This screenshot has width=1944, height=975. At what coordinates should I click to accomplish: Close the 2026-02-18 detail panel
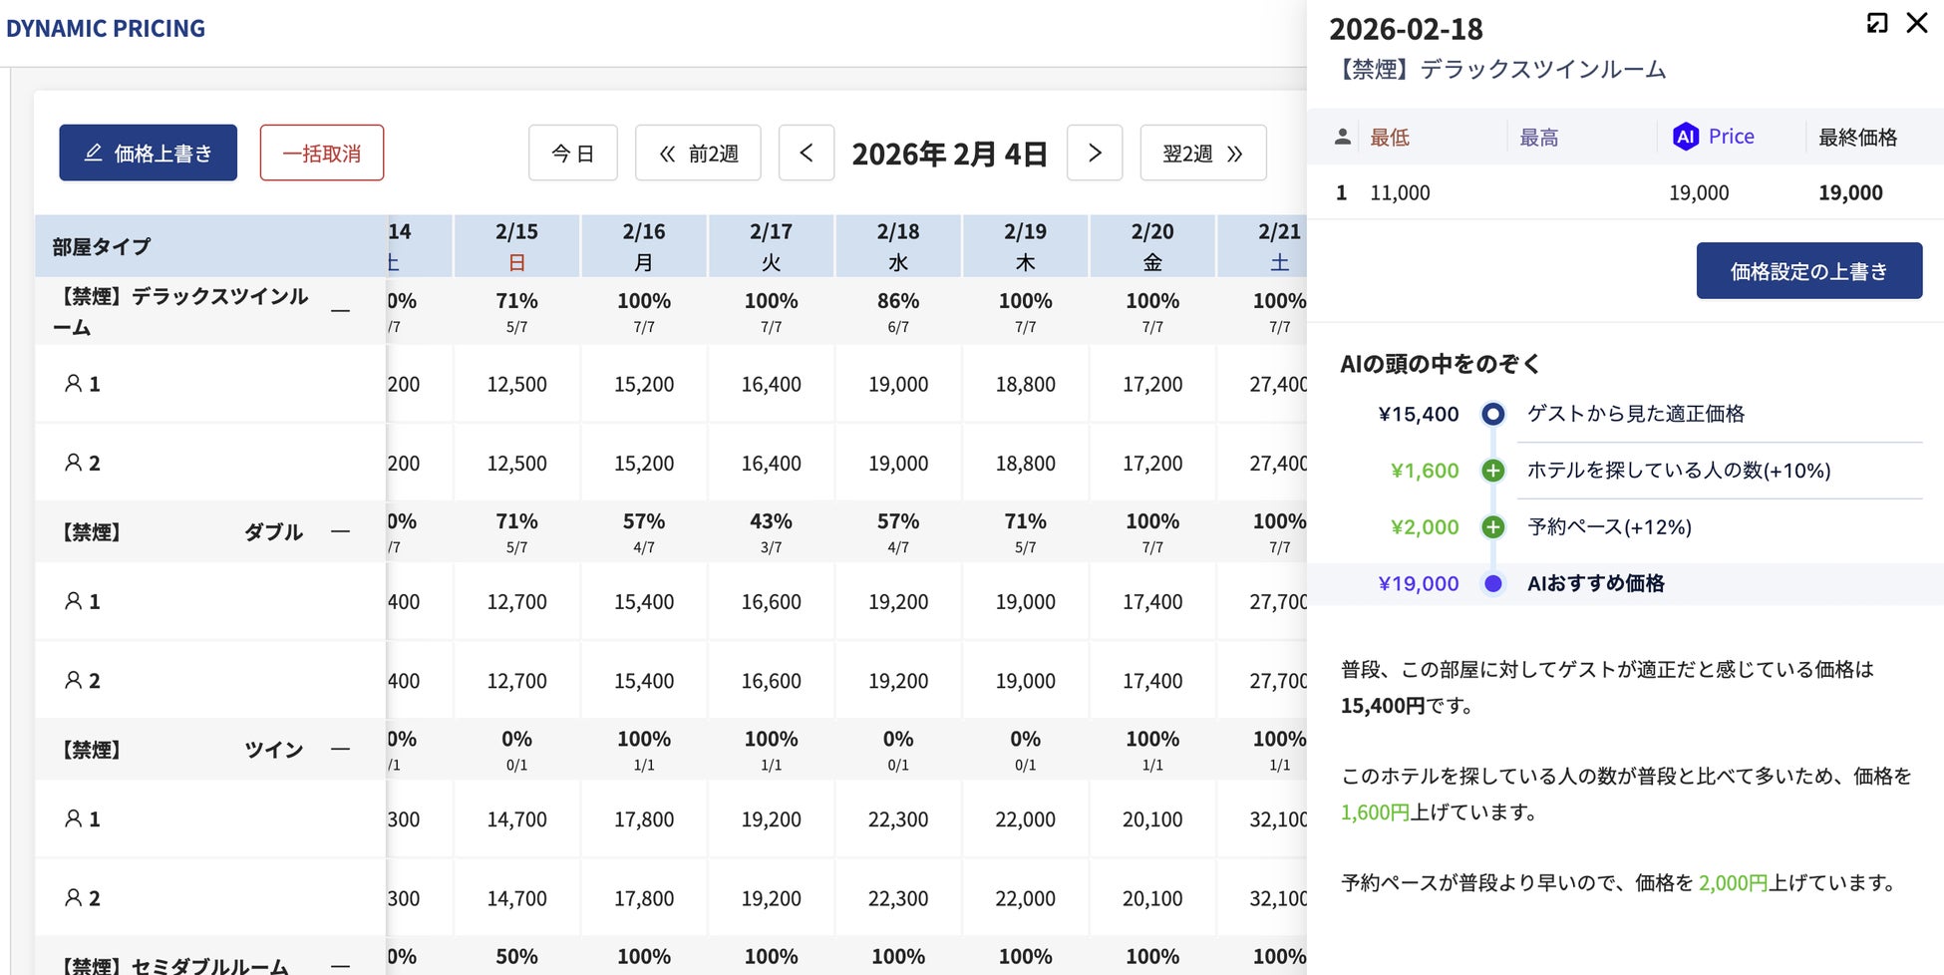[x=1917, y=23]
